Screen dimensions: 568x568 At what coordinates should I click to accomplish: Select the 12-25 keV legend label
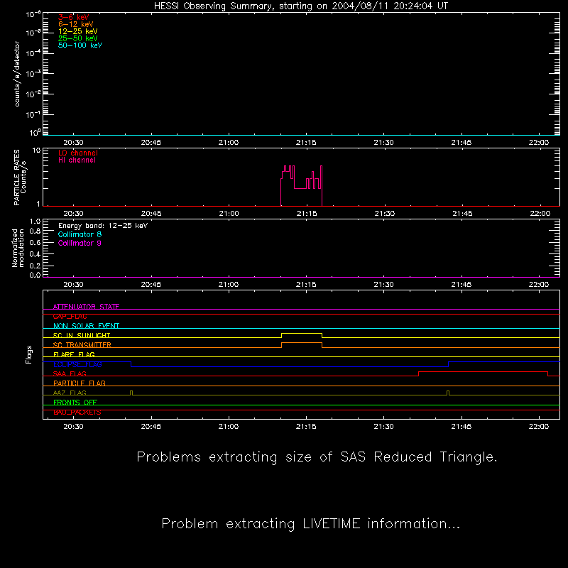[78, 31]
